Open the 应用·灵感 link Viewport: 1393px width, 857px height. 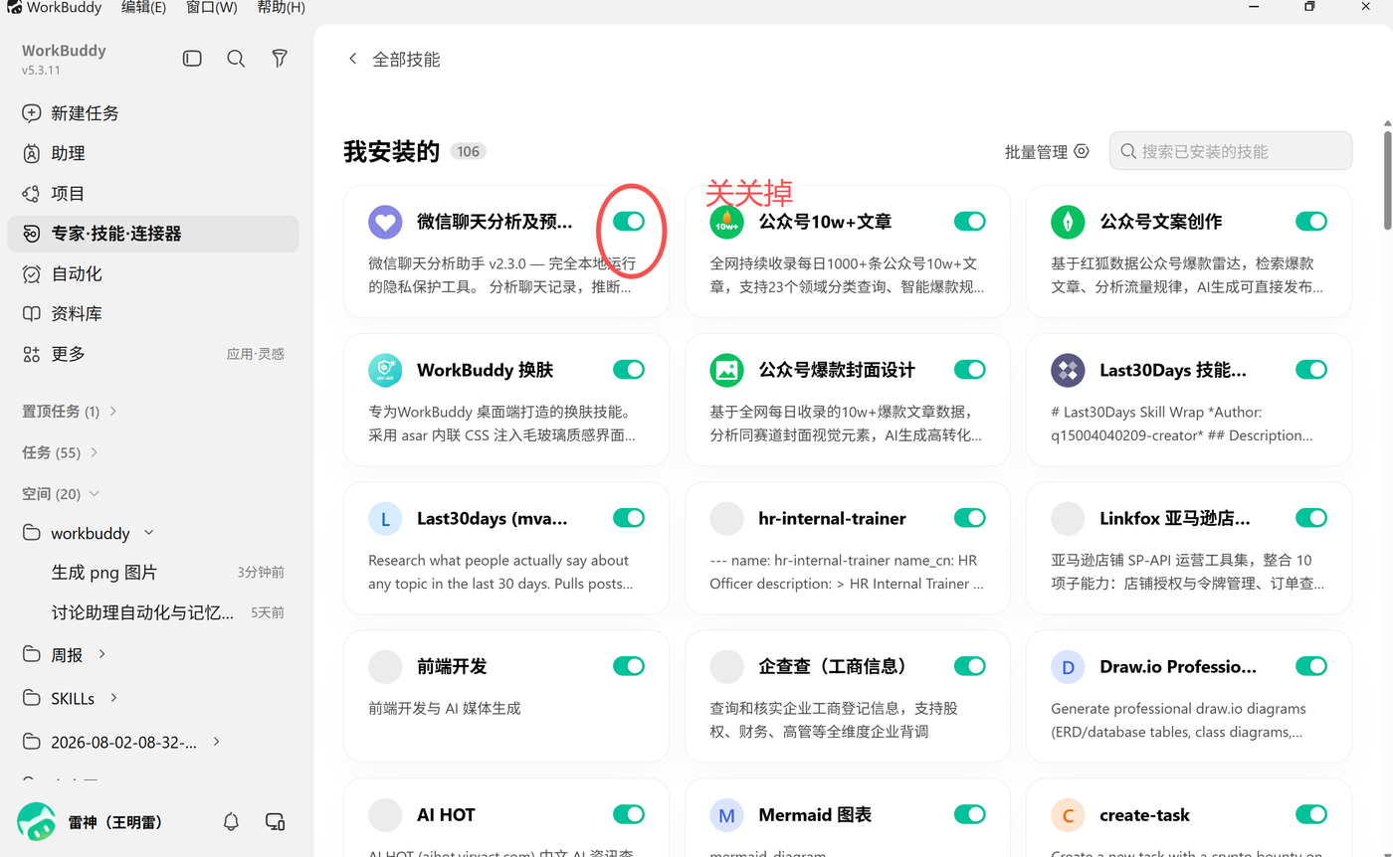pos(256,354)
